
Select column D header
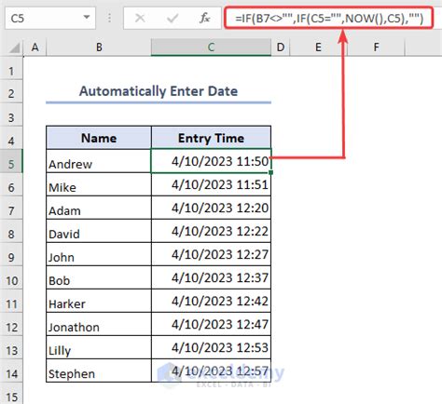click(x=281, y=47)
